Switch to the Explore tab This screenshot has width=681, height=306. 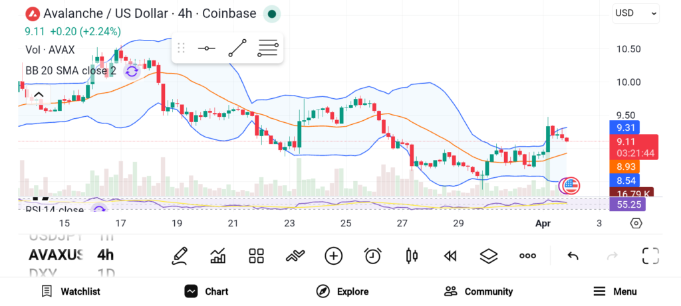[x=342, y=291]
